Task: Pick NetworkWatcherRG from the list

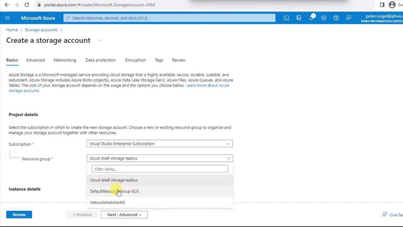Action: [160, 202]
